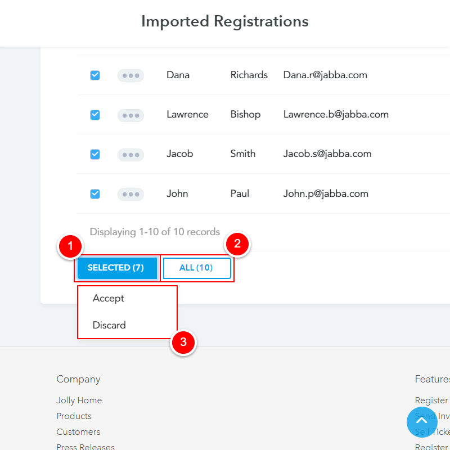The width and height of the screenshot is (450, 450).
Task: Visit the Customers footer link
Action: point(78,431)
